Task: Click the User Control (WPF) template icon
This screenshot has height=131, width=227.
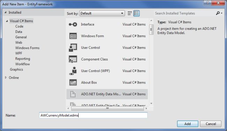Action: [x=73, y=71]
